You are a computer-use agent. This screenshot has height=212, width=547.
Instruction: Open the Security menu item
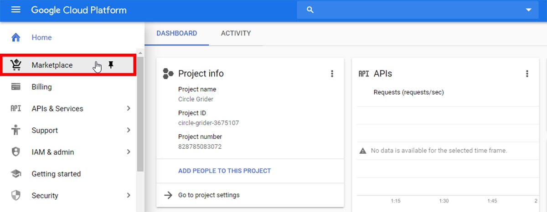point(45,196)
